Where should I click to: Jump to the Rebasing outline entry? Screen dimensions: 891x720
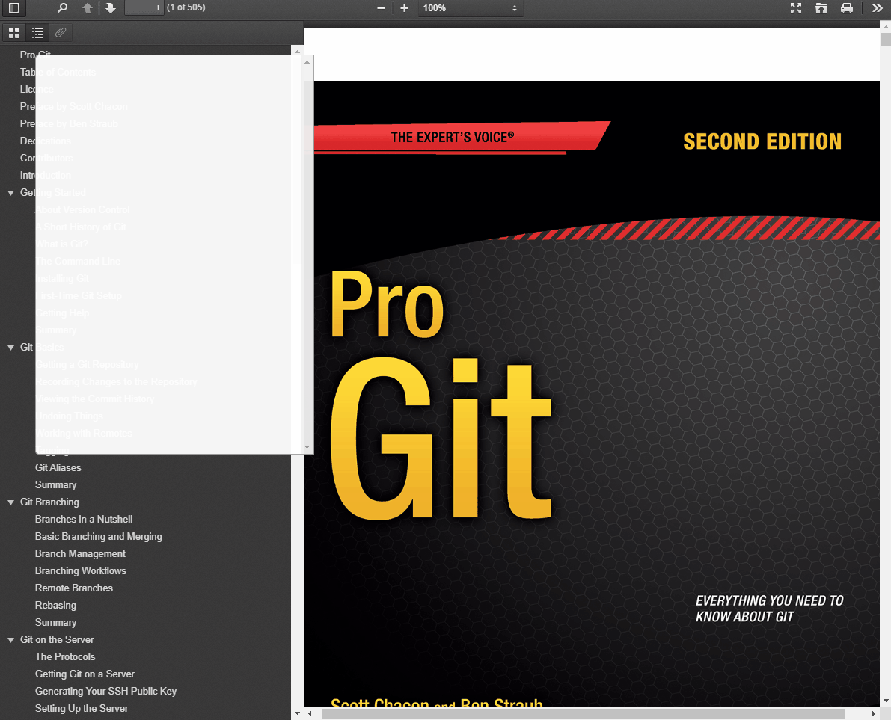coord(55,605)
